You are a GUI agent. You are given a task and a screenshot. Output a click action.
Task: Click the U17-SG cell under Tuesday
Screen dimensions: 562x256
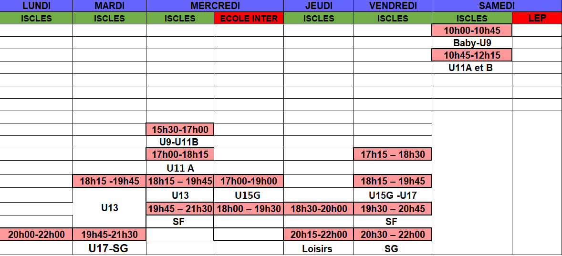click(109, 248)
